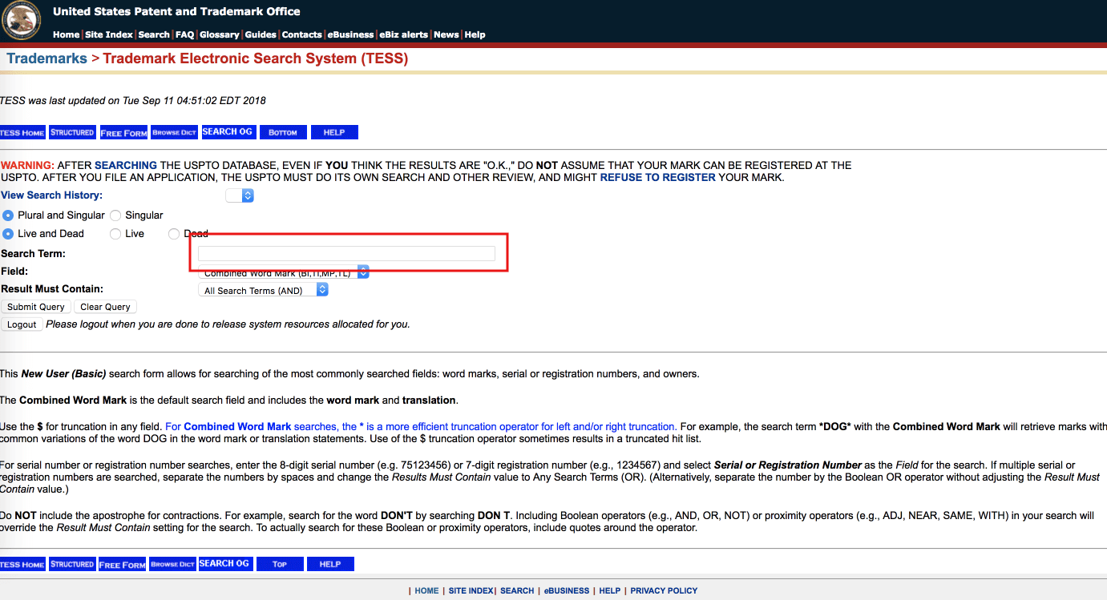Screen dimensions: 1107x600
Task: Click the top Browse Dict button
Action: [x=174, y=132]
